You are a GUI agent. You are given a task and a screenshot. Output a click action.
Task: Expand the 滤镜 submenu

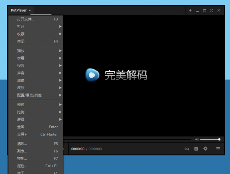pos(36,80)
